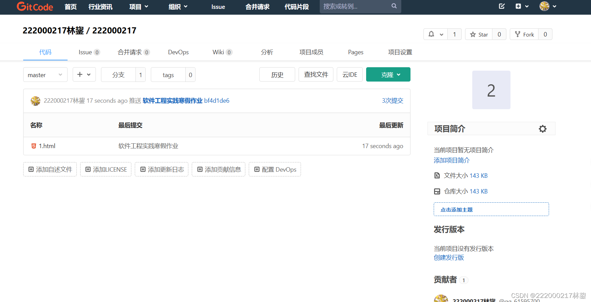Click the Fork button
This screenshot has height=302, width=591.
tap(524, 34)
